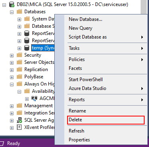This screenshot has width=149, height=147.
Task: Expand the Security node
Action: [12, 55]
